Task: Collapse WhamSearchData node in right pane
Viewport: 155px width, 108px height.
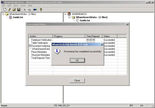Action: (x=69, y=17)
